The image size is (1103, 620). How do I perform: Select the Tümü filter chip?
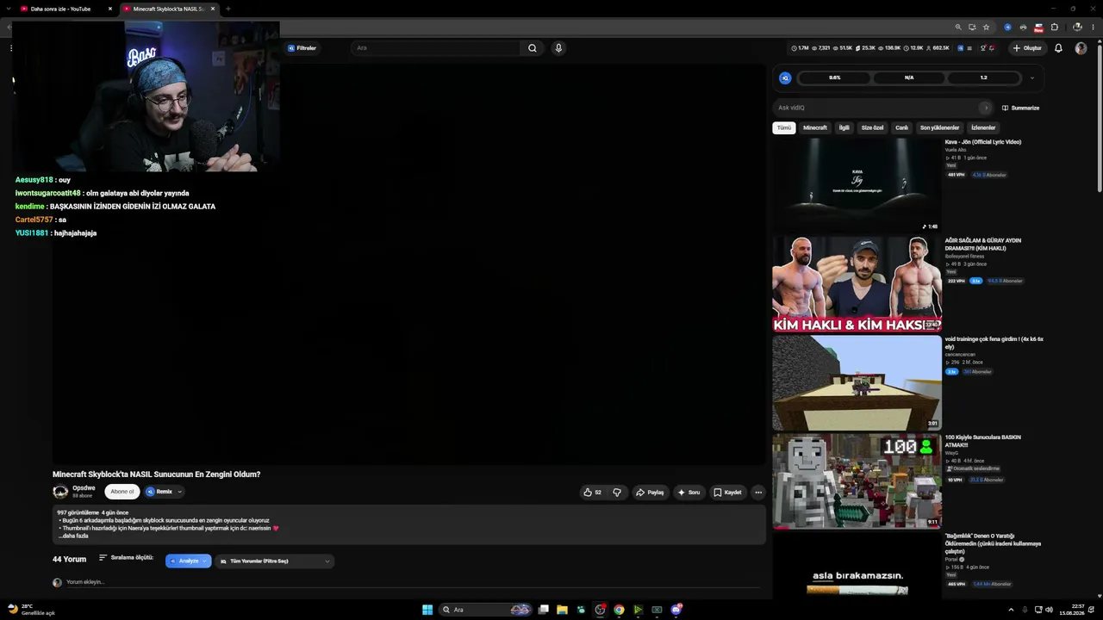tap(784, 127)
